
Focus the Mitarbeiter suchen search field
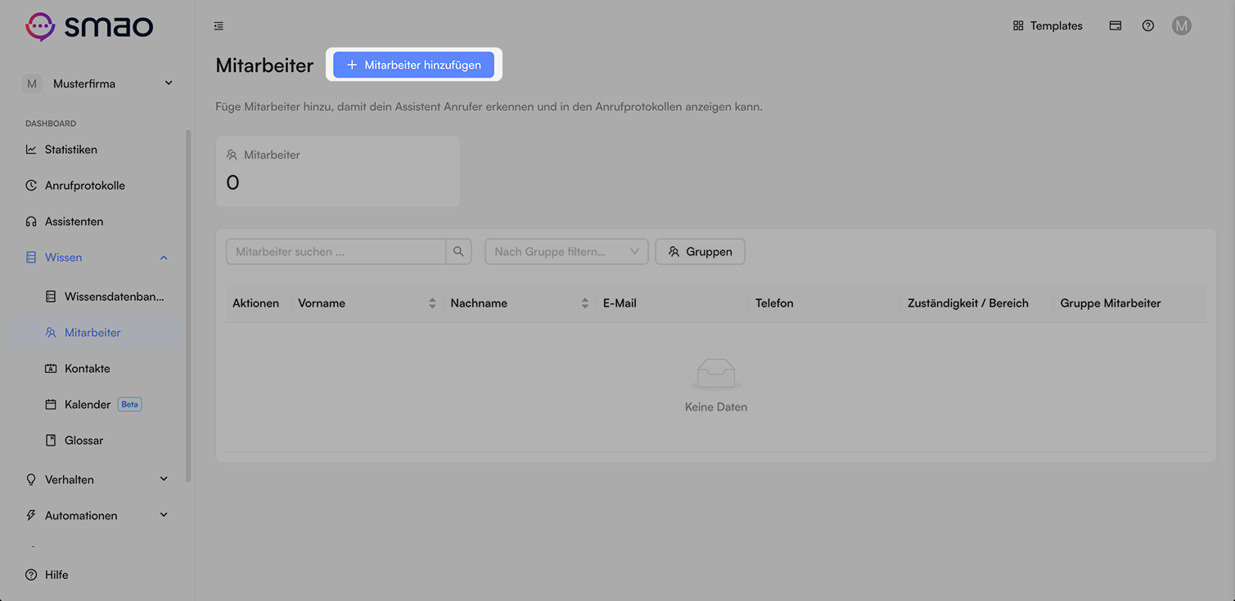click(336, 252)
